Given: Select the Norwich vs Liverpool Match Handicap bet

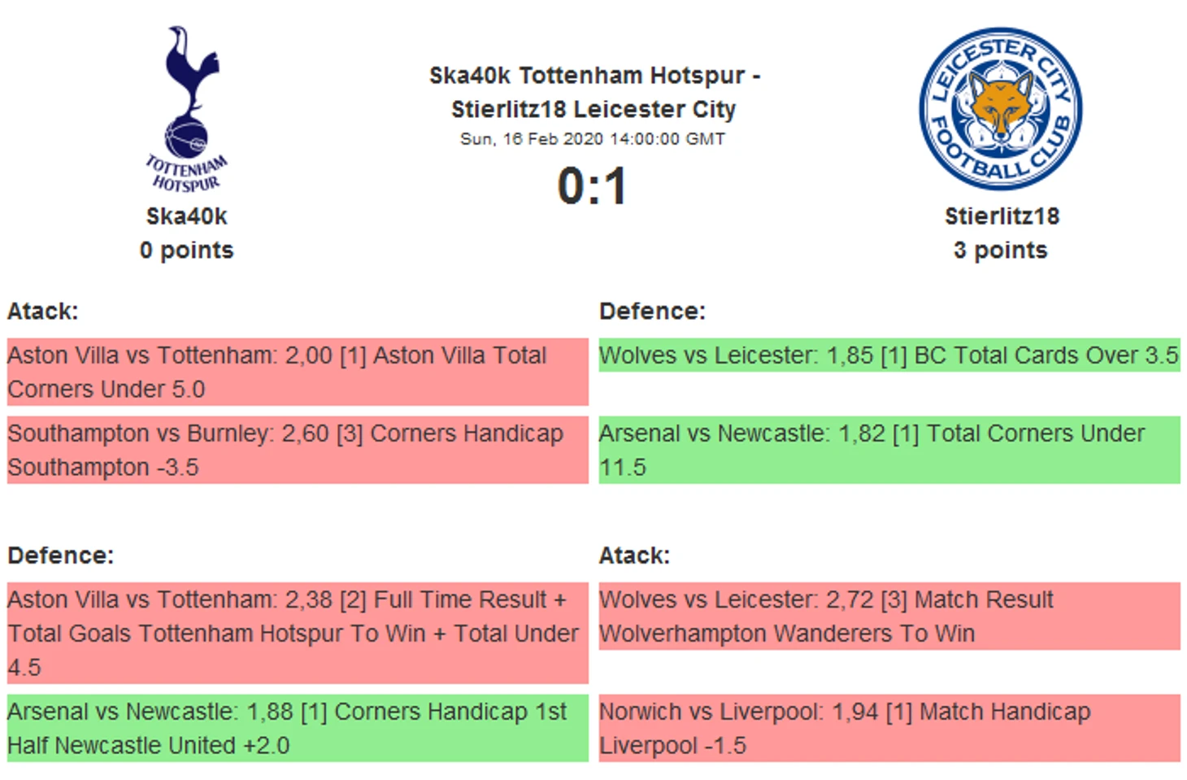Looking at the screenshot, I should pyautogui.click(x=889, y=728).
